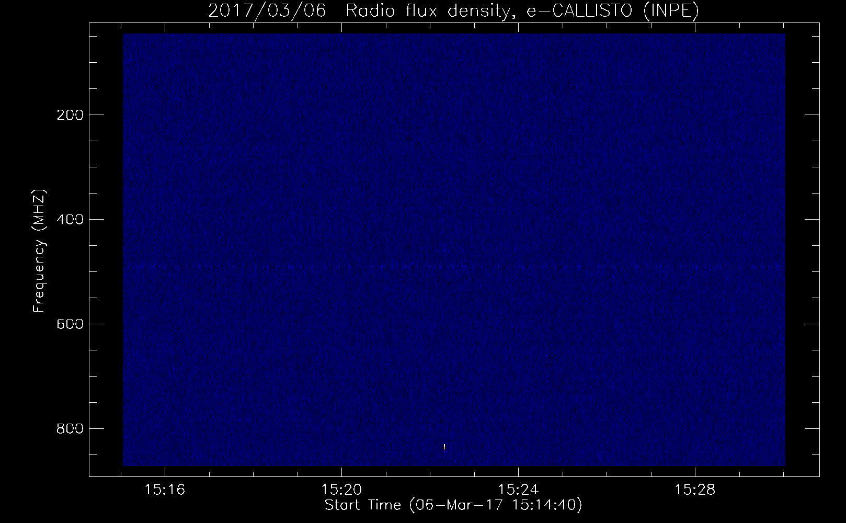Click the 'Frequency (MHZ)' axis label
Image resolution: width=846 pixels, height=523 pixels.
(x=40, y=251)
